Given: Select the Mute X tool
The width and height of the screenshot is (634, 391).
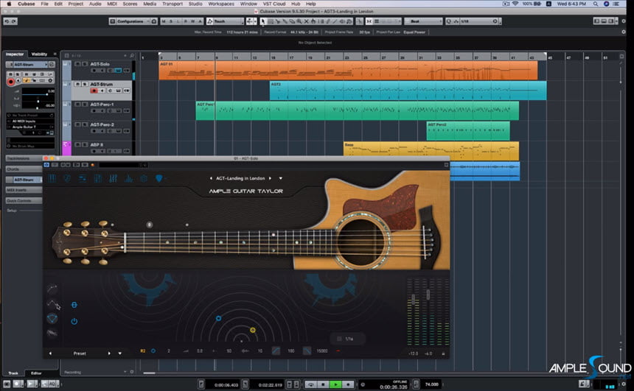Looking at the screenshot, I should (307, 21).
